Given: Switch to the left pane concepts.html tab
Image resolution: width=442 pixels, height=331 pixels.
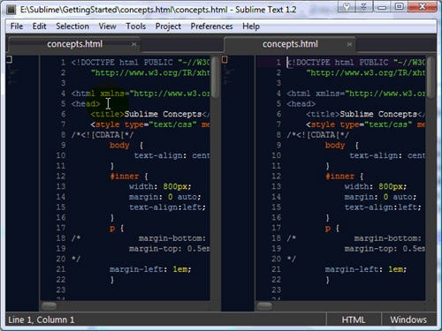Looking at the screenshot, I should [x=75, y=44].
